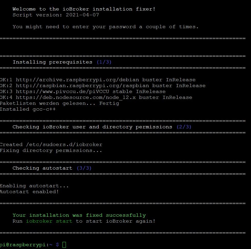The width and height of the screenshot is (251, 249).
Task: Click 'Fixing directory permissions...' line
Action: pyautogui.click(x=51, y=151)
